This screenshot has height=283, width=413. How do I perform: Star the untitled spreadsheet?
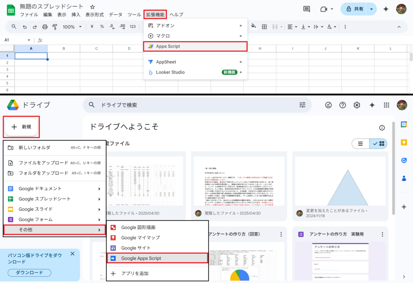[92, 7]
